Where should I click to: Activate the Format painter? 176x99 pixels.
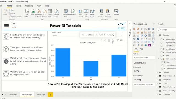pyautogui.click(x=15, y=16)
